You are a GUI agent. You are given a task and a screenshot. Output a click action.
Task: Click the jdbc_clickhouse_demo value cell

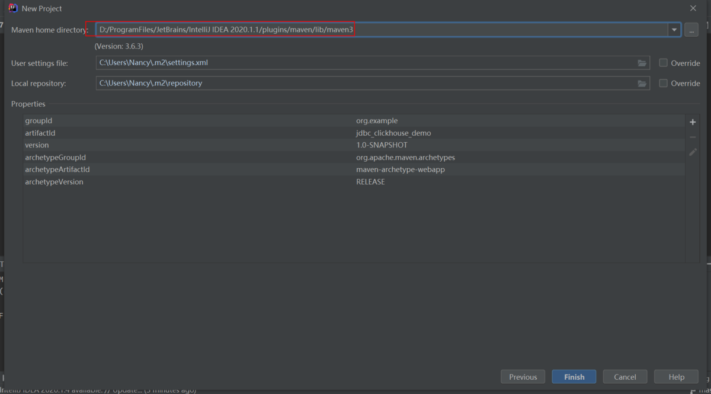[393, 133]
